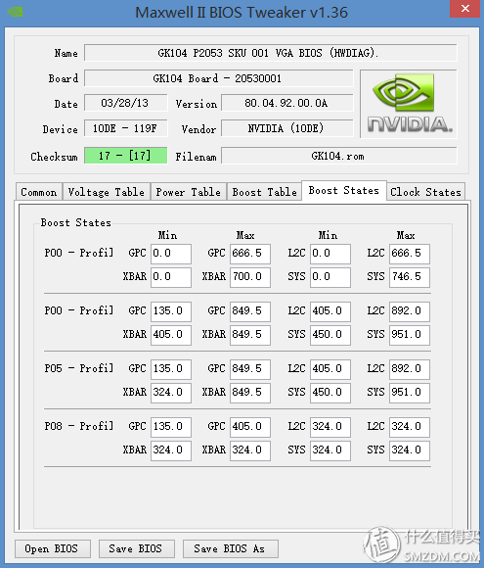Image resolution: width=484 pixels, height=568 pixels.
Task: Go to the Boost Table tab
Action: pos(264,192)
